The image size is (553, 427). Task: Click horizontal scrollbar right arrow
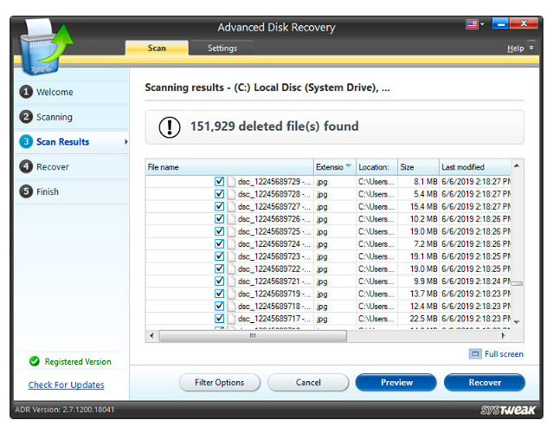pyautogui.click(x=504, y=335)
